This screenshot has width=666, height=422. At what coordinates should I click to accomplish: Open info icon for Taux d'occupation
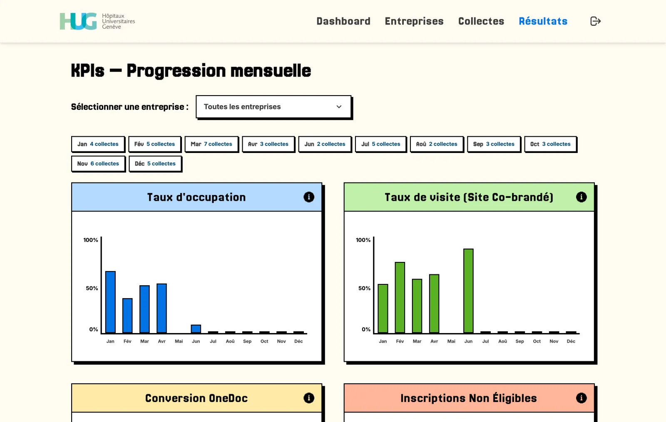tap(309, 197)
